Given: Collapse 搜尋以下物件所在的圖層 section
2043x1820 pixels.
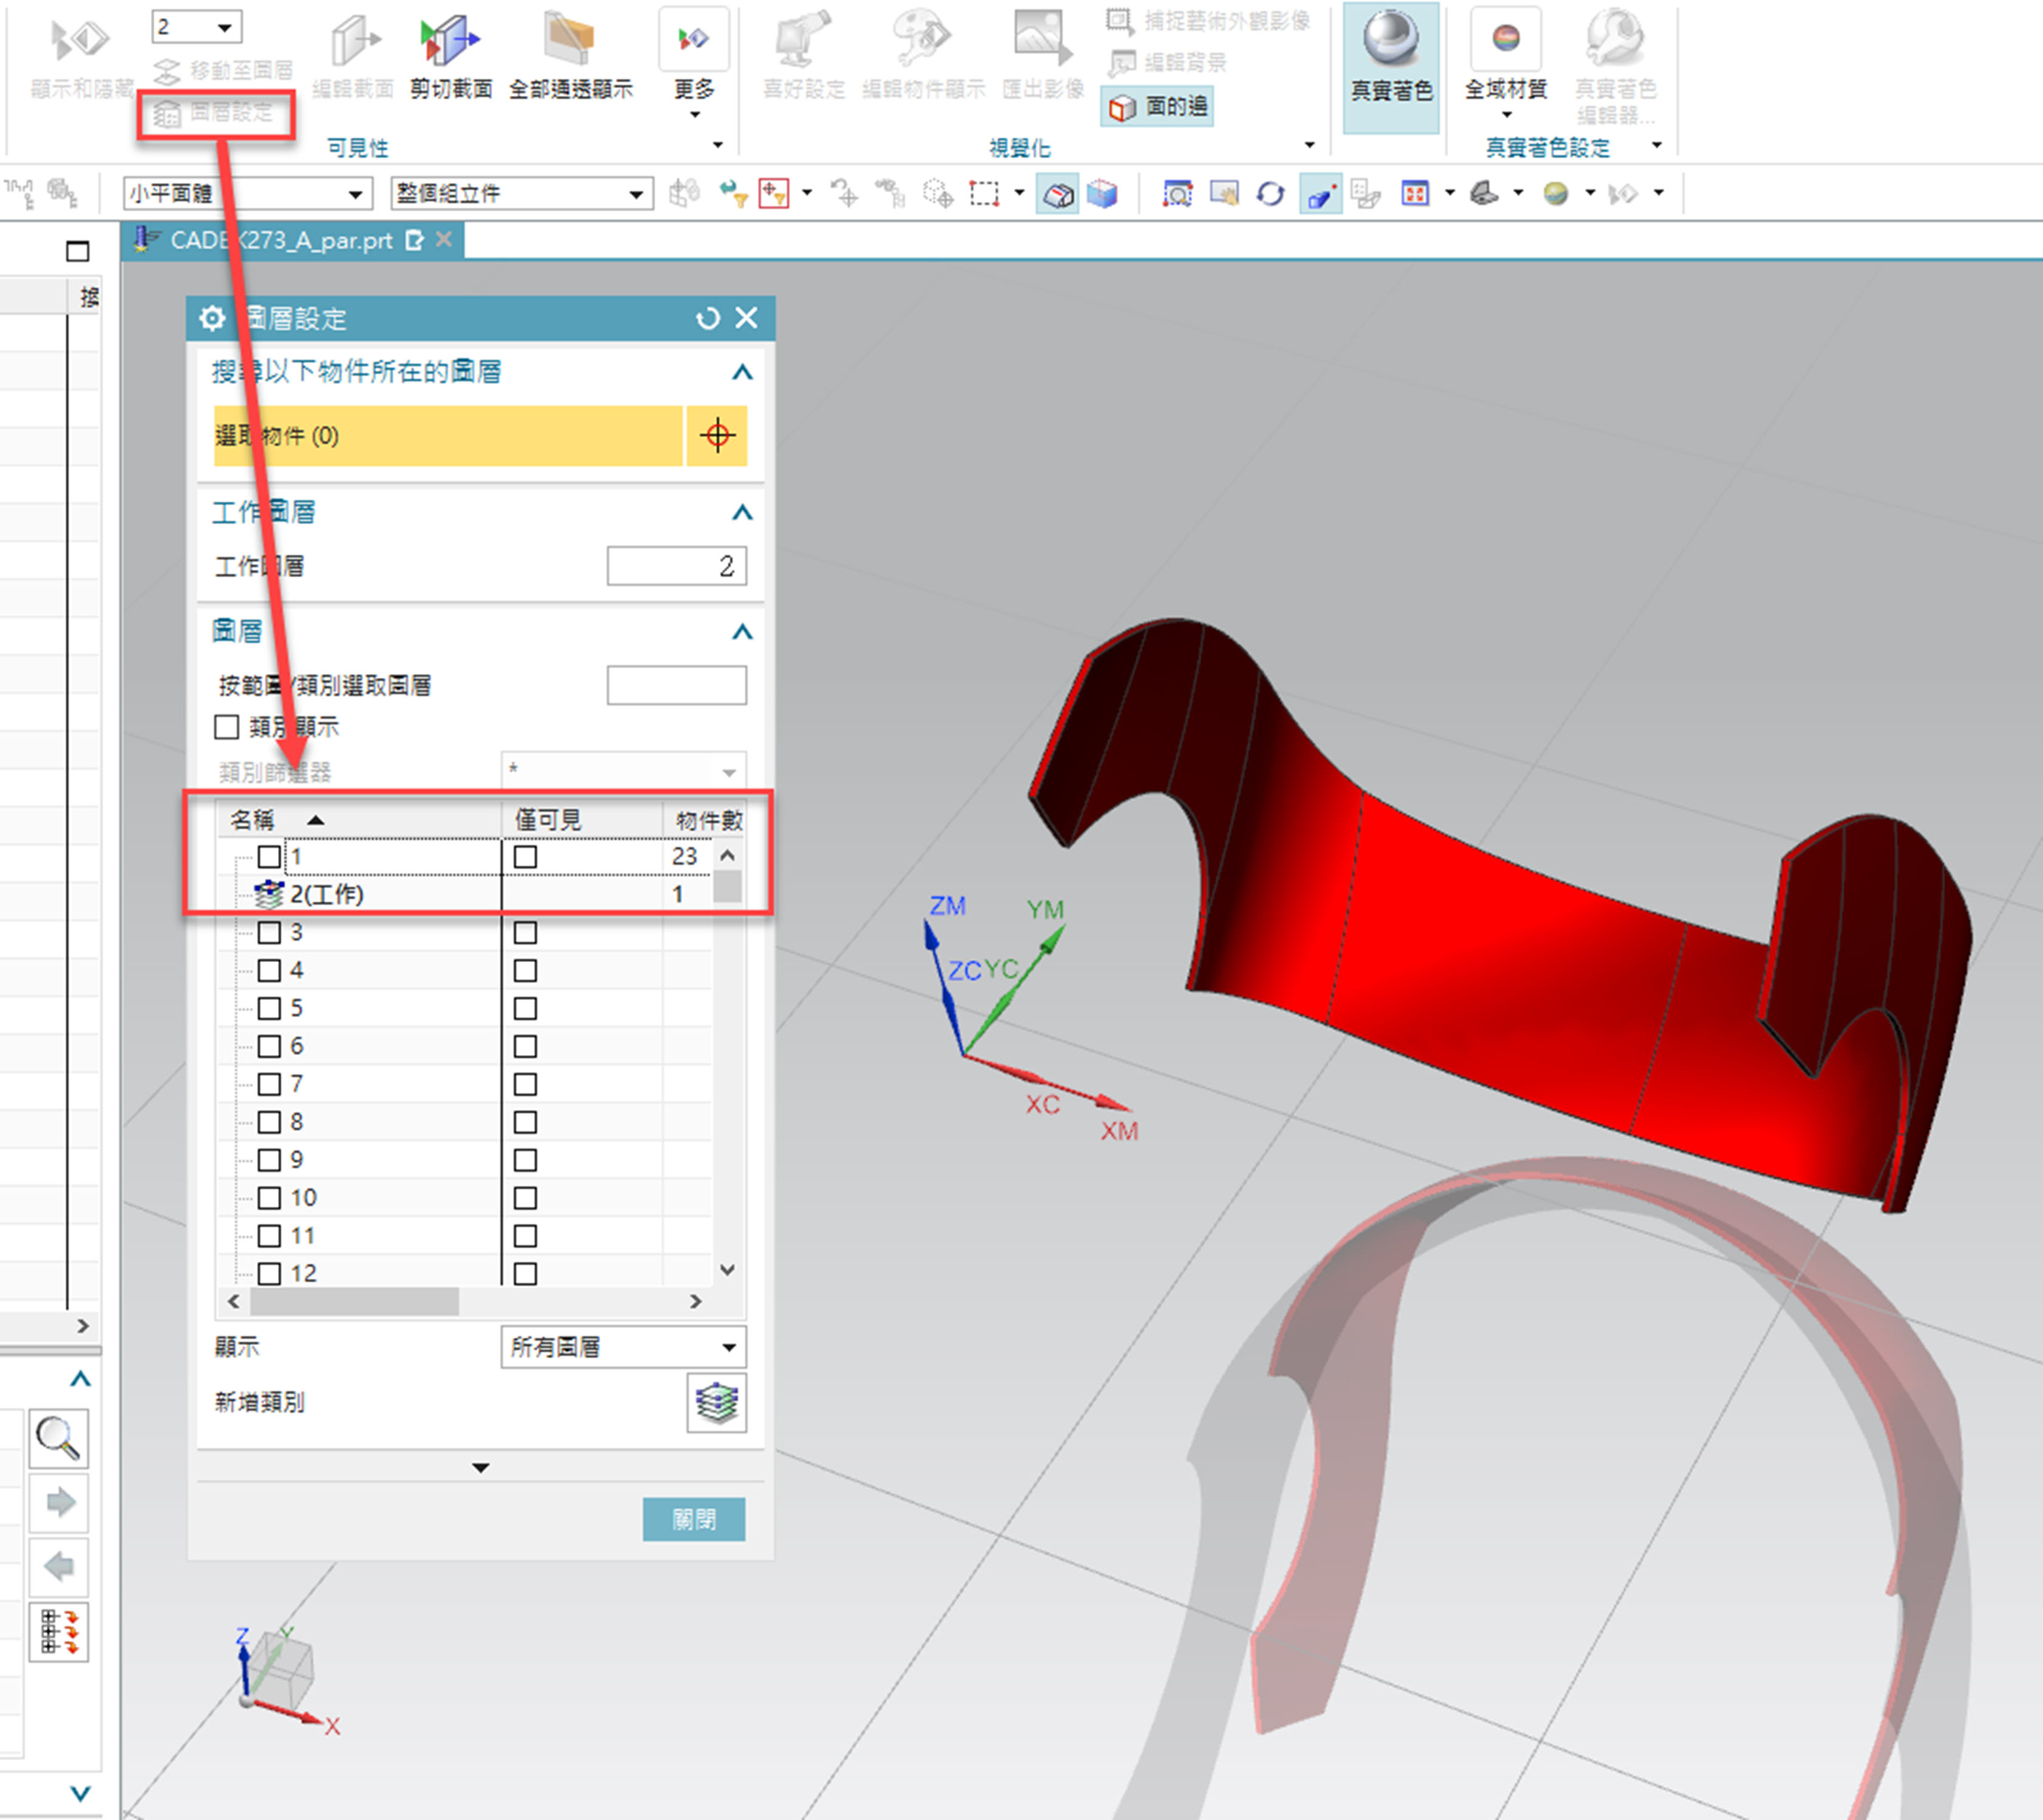Looking at the screenshot, I should point(741,372).
